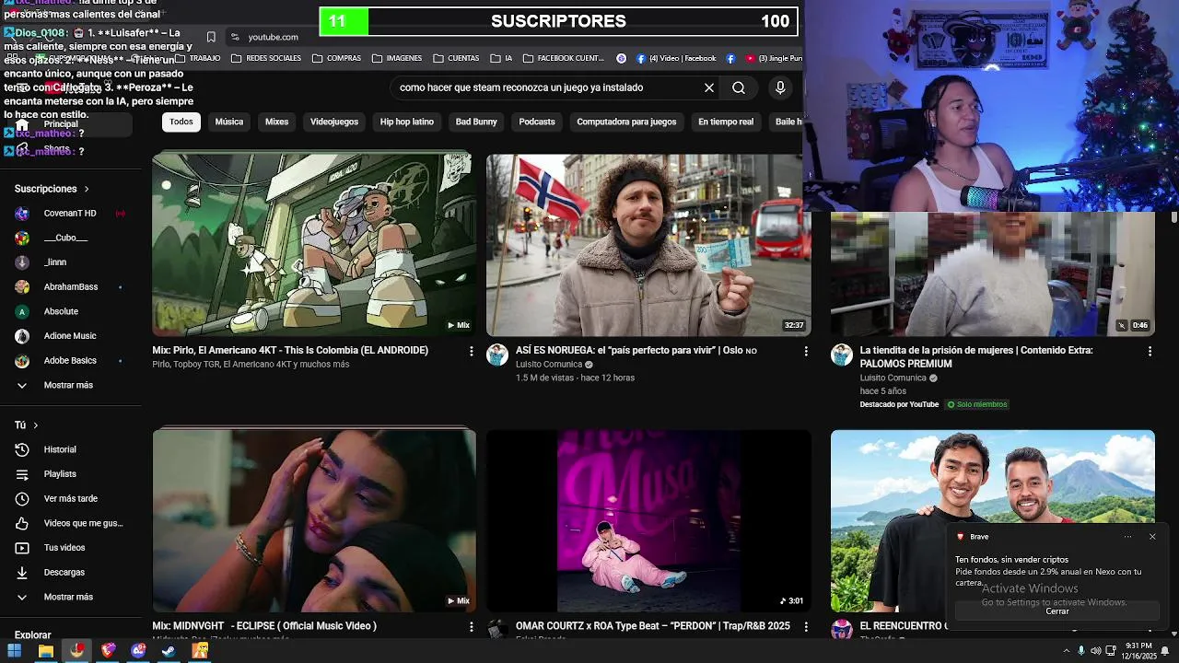Open Videos que me gustan
This screenshot has width=1179, height=663.
pos(83,523)
